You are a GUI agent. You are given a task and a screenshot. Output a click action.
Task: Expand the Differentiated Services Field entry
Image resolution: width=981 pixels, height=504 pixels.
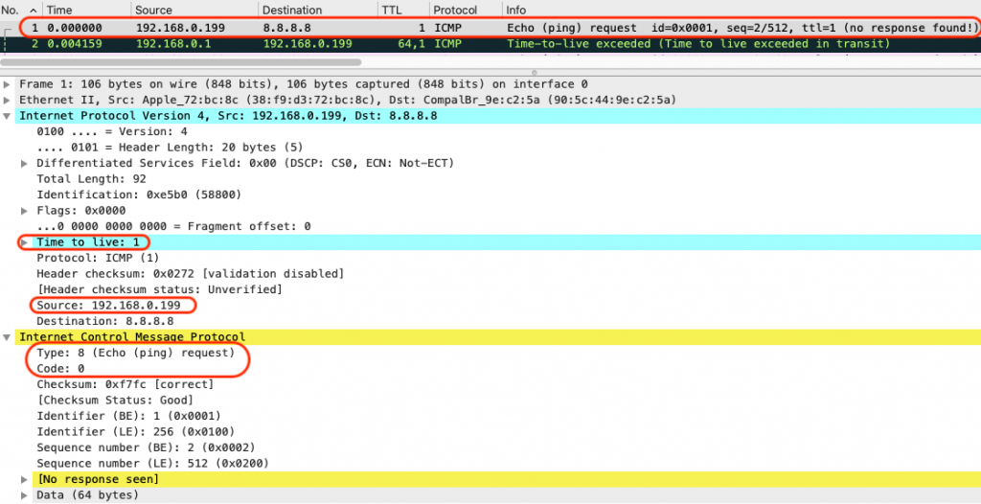26,163
